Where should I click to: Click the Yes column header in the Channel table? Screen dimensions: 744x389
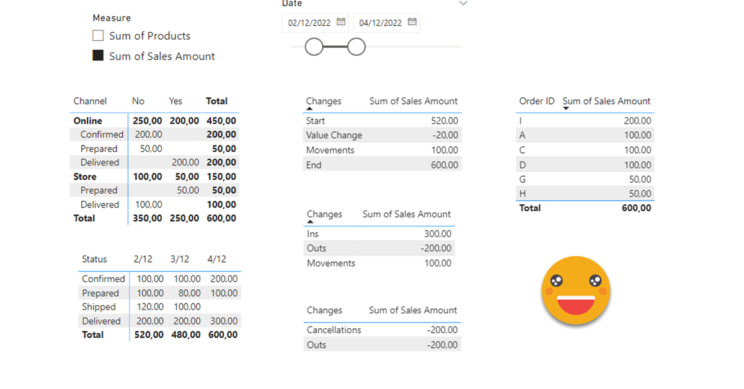point(175,100)
